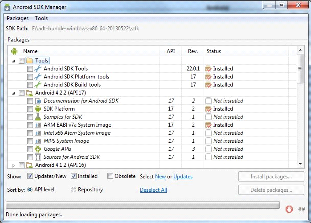Click the package list scrollbar up arrow
The height and width of the screenshot is (223, 311).
pyautogui.click(x=300, y=50)
